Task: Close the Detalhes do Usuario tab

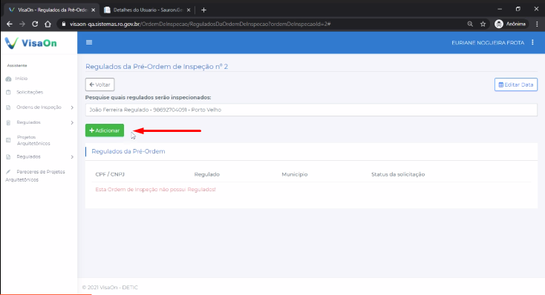Action: tap(189, 10)
